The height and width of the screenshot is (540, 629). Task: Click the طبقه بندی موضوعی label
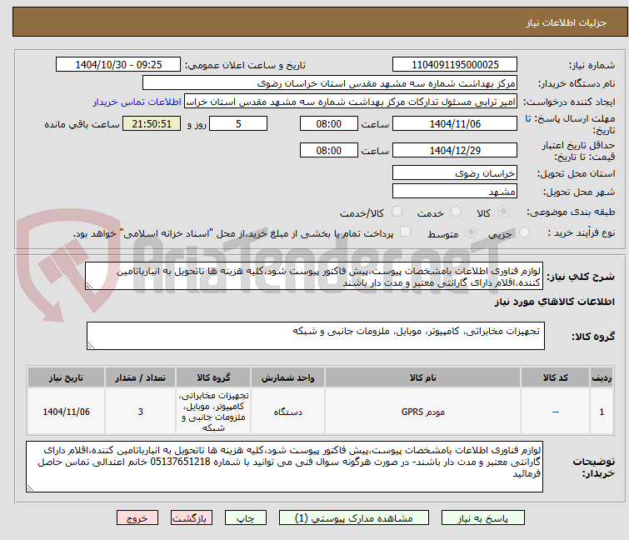571,212
